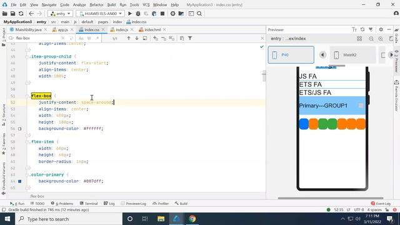Toggle whole words in search bar

tap(89, 38)
